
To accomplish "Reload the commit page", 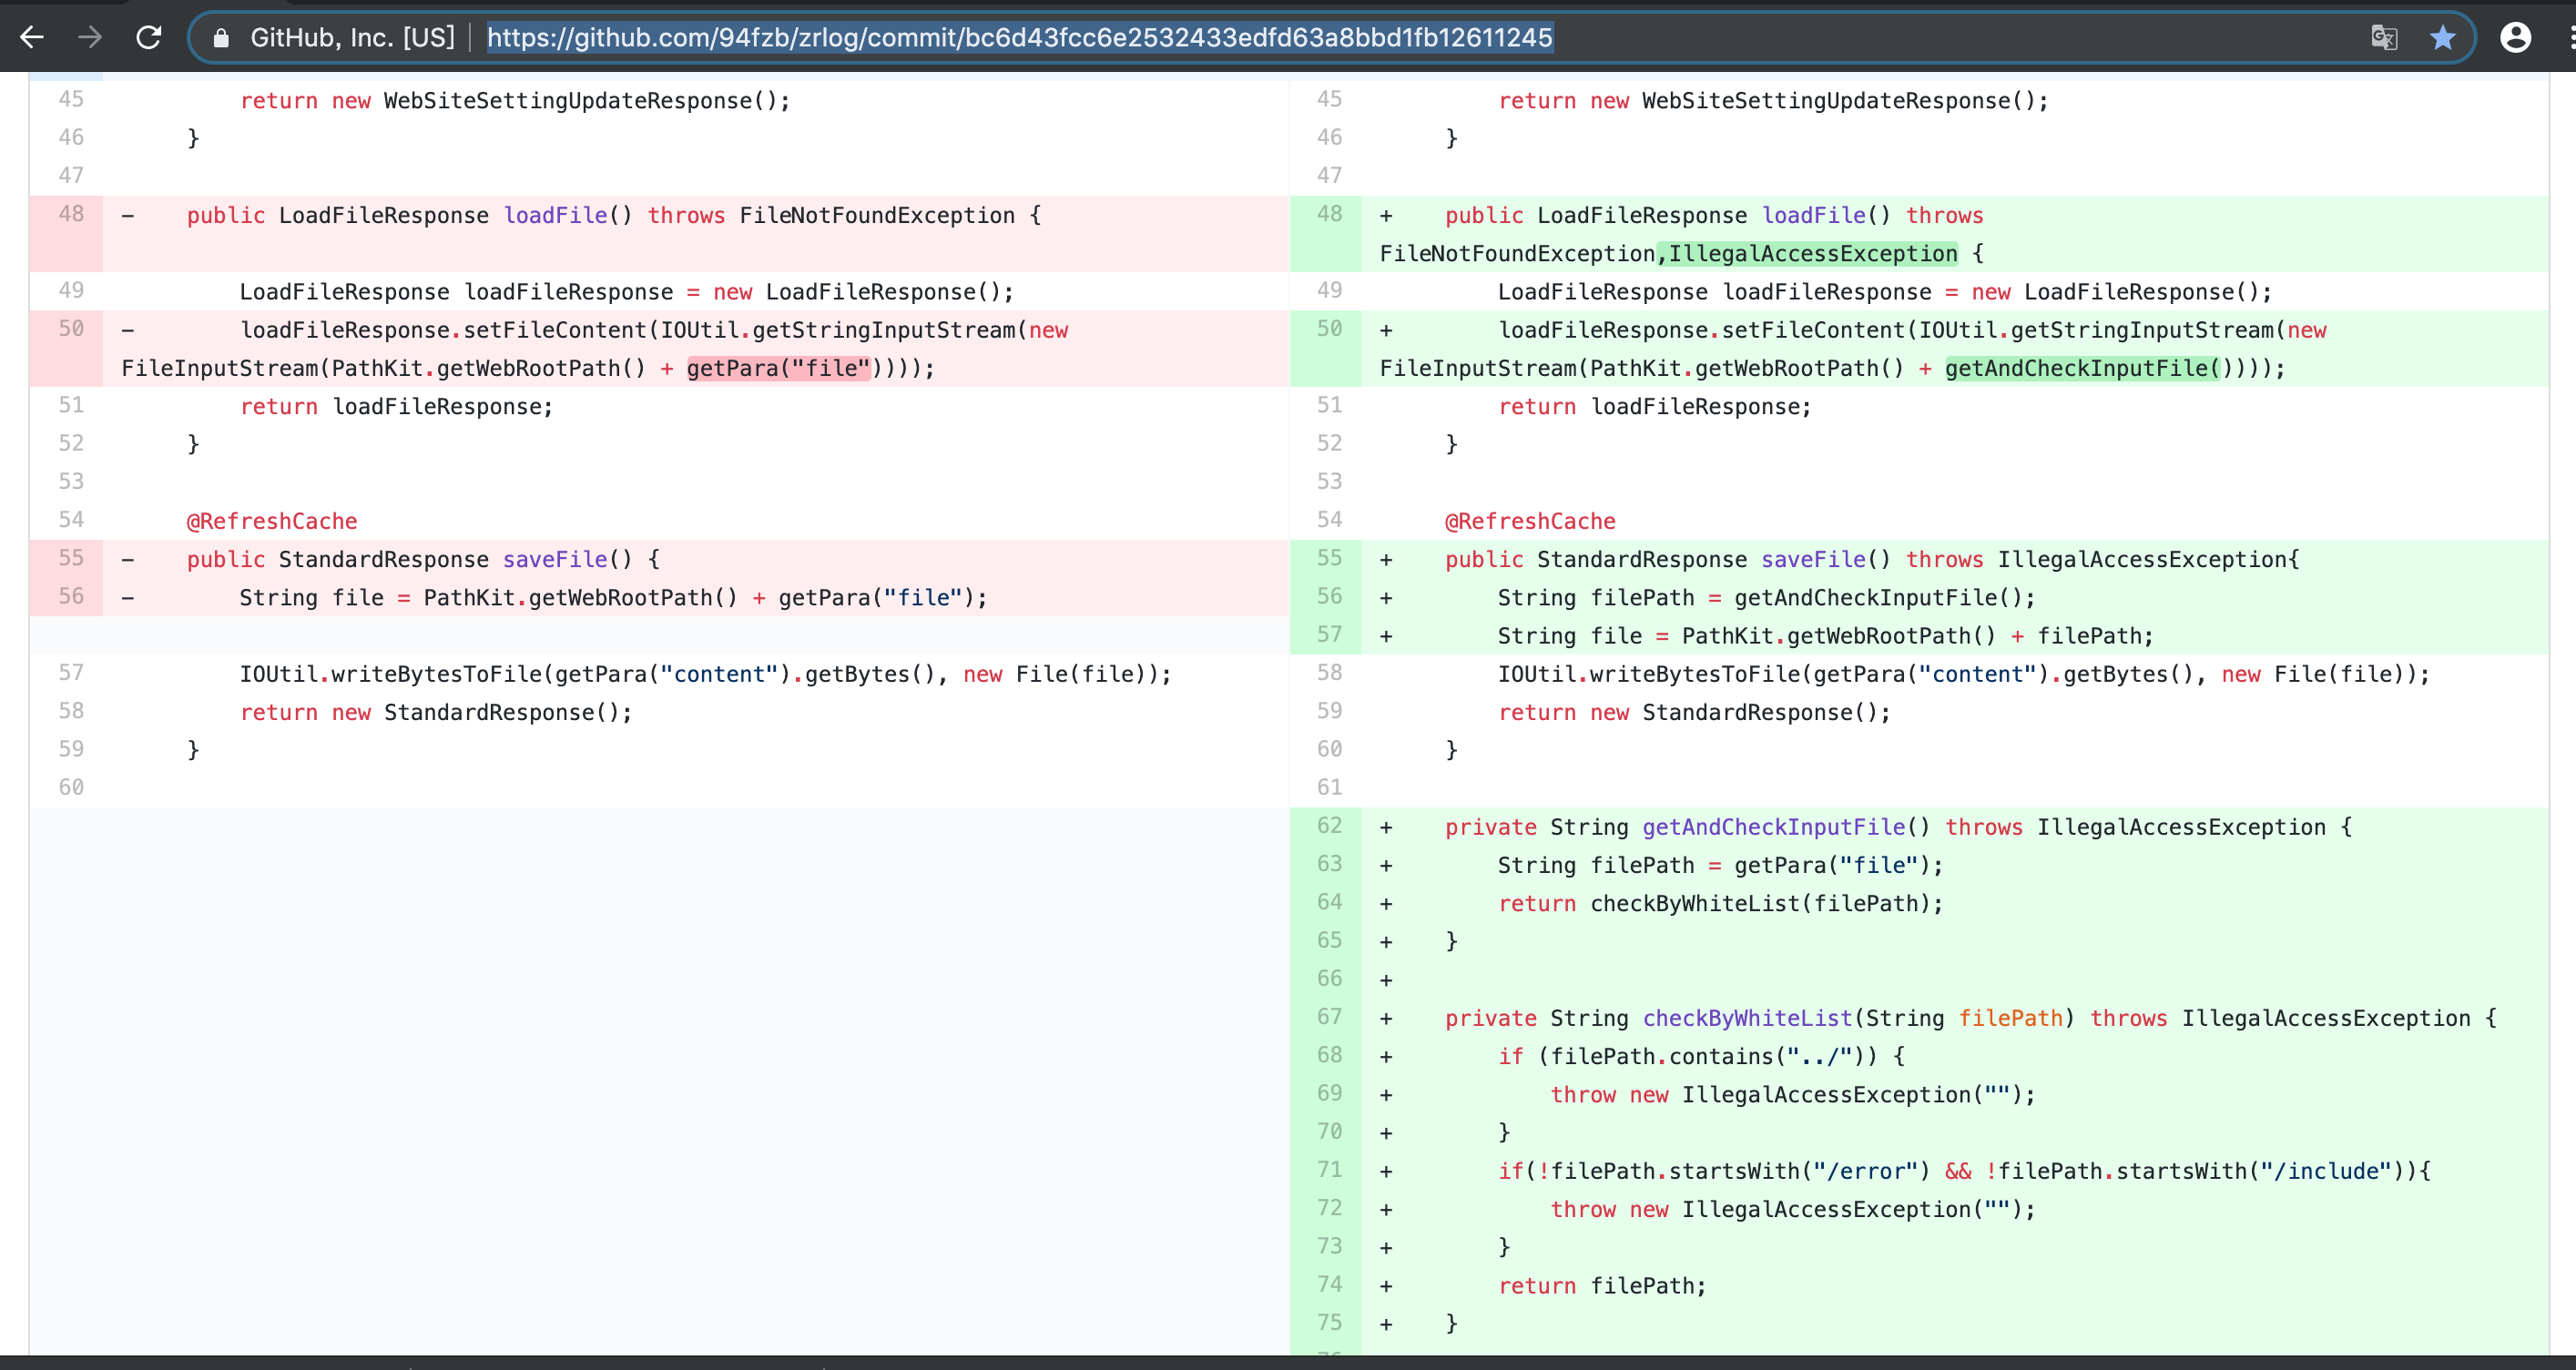I will (x=149, y=37).
